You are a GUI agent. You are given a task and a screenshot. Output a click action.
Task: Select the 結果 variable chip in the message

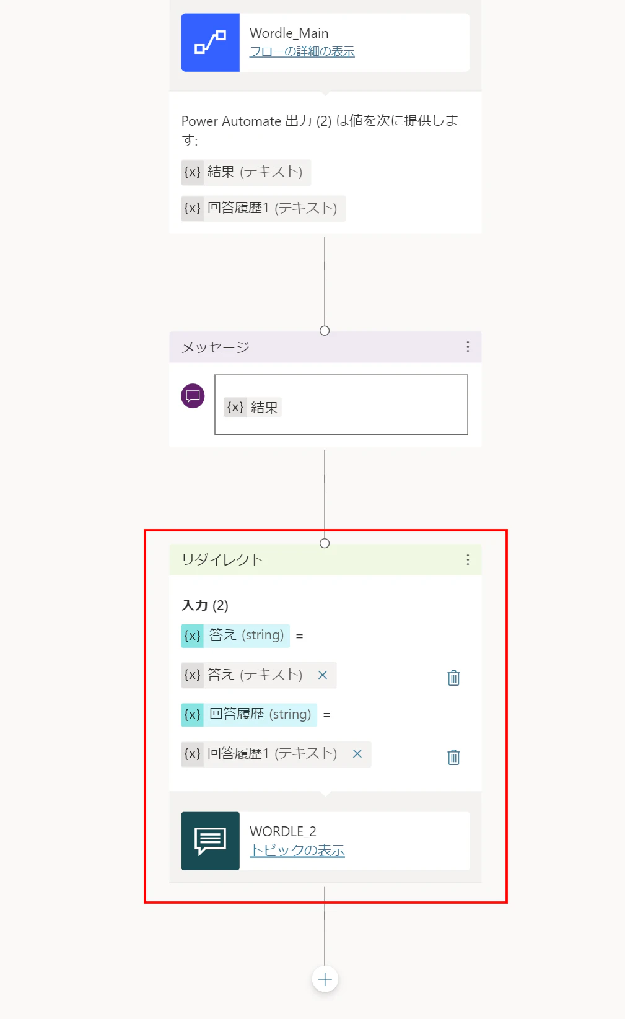click(253, 408)
